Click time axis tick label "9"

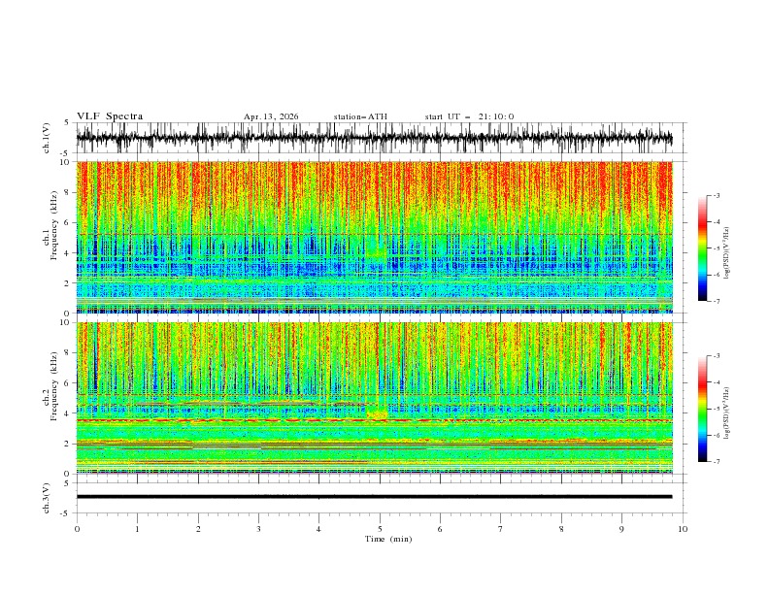(621, 529)
